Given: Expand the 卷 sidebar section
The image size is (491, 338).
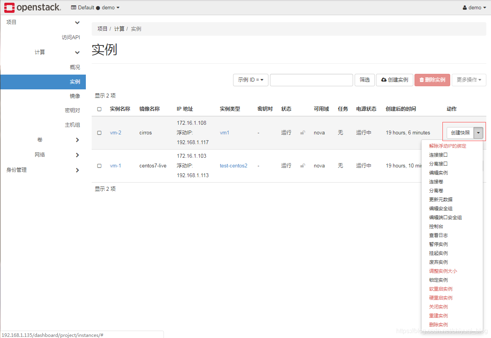Looking at the screenshot, I should [40, 139].
